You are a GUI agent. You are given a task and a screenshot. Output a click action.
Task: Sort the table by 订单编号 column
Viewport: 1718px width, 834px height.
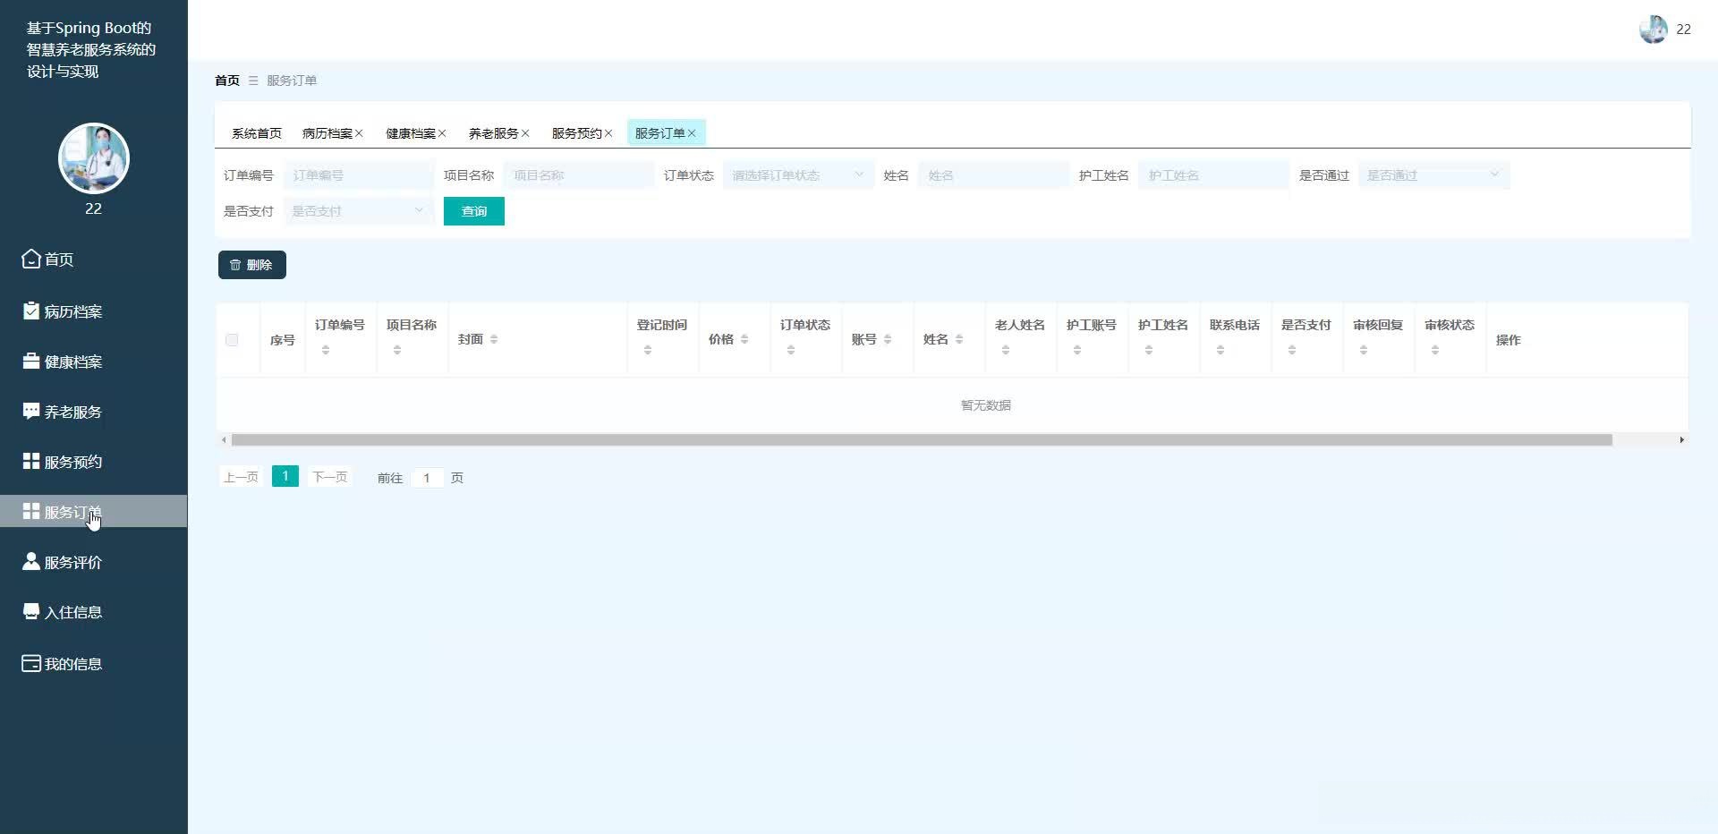click(326, 350)
